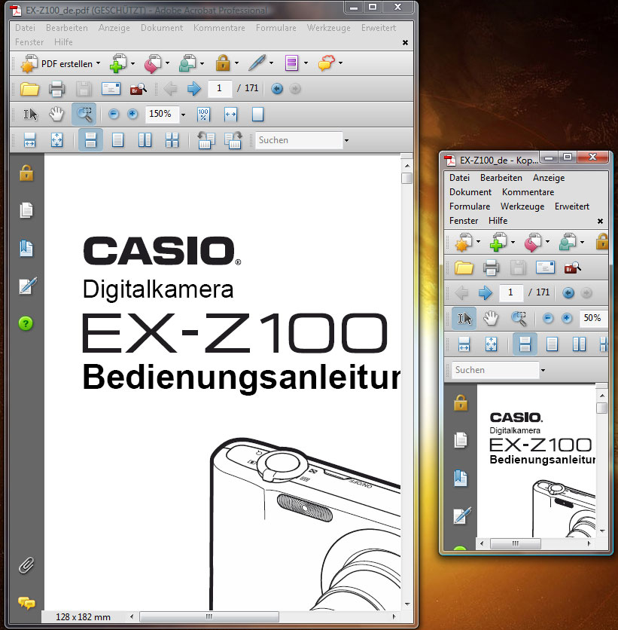Click the email envelope icon in large window
The image size is (618, 630).
(111, 88)
